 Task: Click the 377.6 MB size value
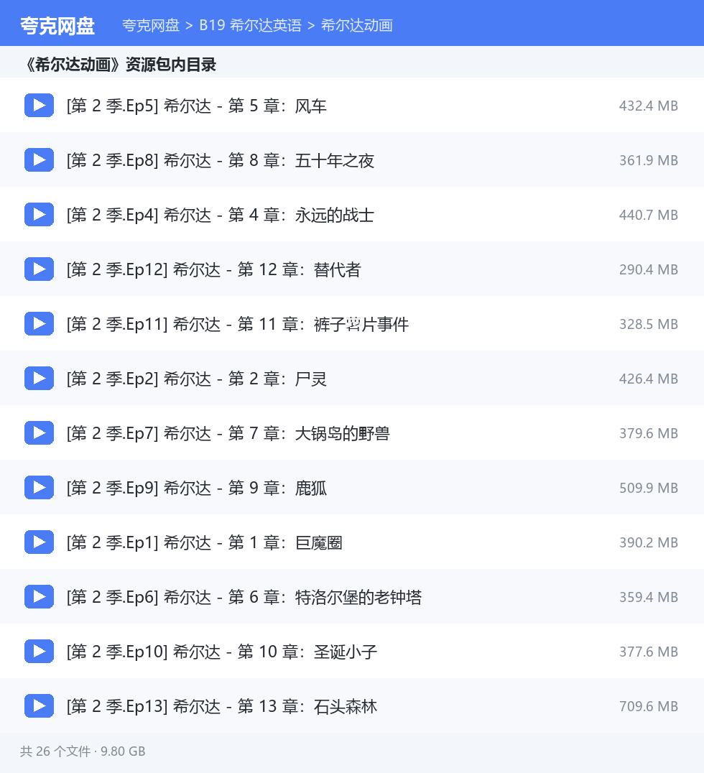(x=648, y=652)
